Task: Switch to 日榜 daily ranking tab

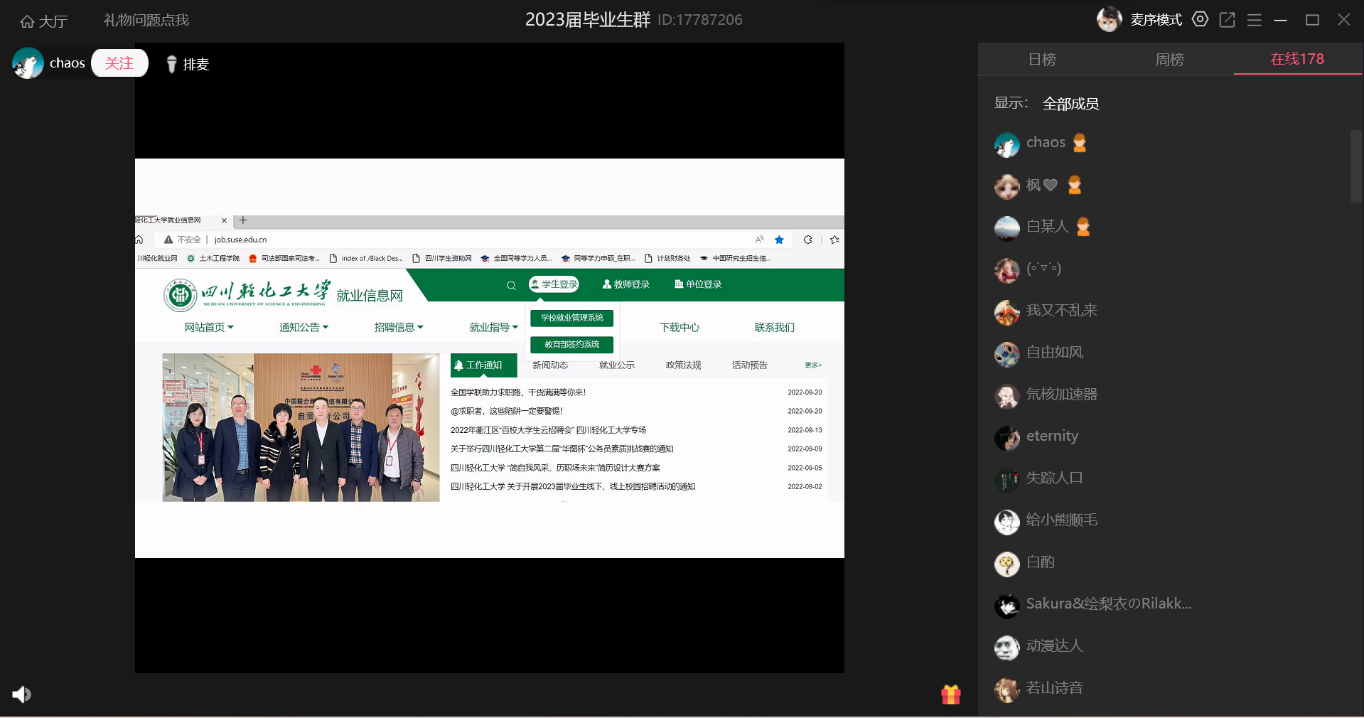Action: coord(1042,60)
